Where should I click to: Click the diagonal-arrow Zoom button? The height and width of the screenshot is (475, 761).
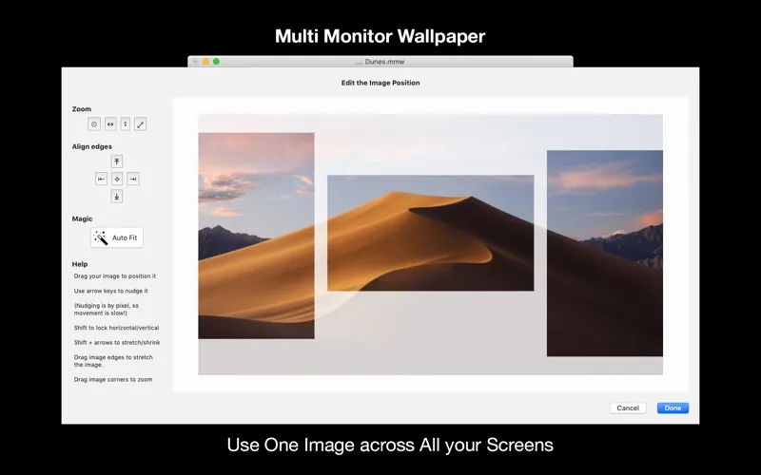coord(140,124)
